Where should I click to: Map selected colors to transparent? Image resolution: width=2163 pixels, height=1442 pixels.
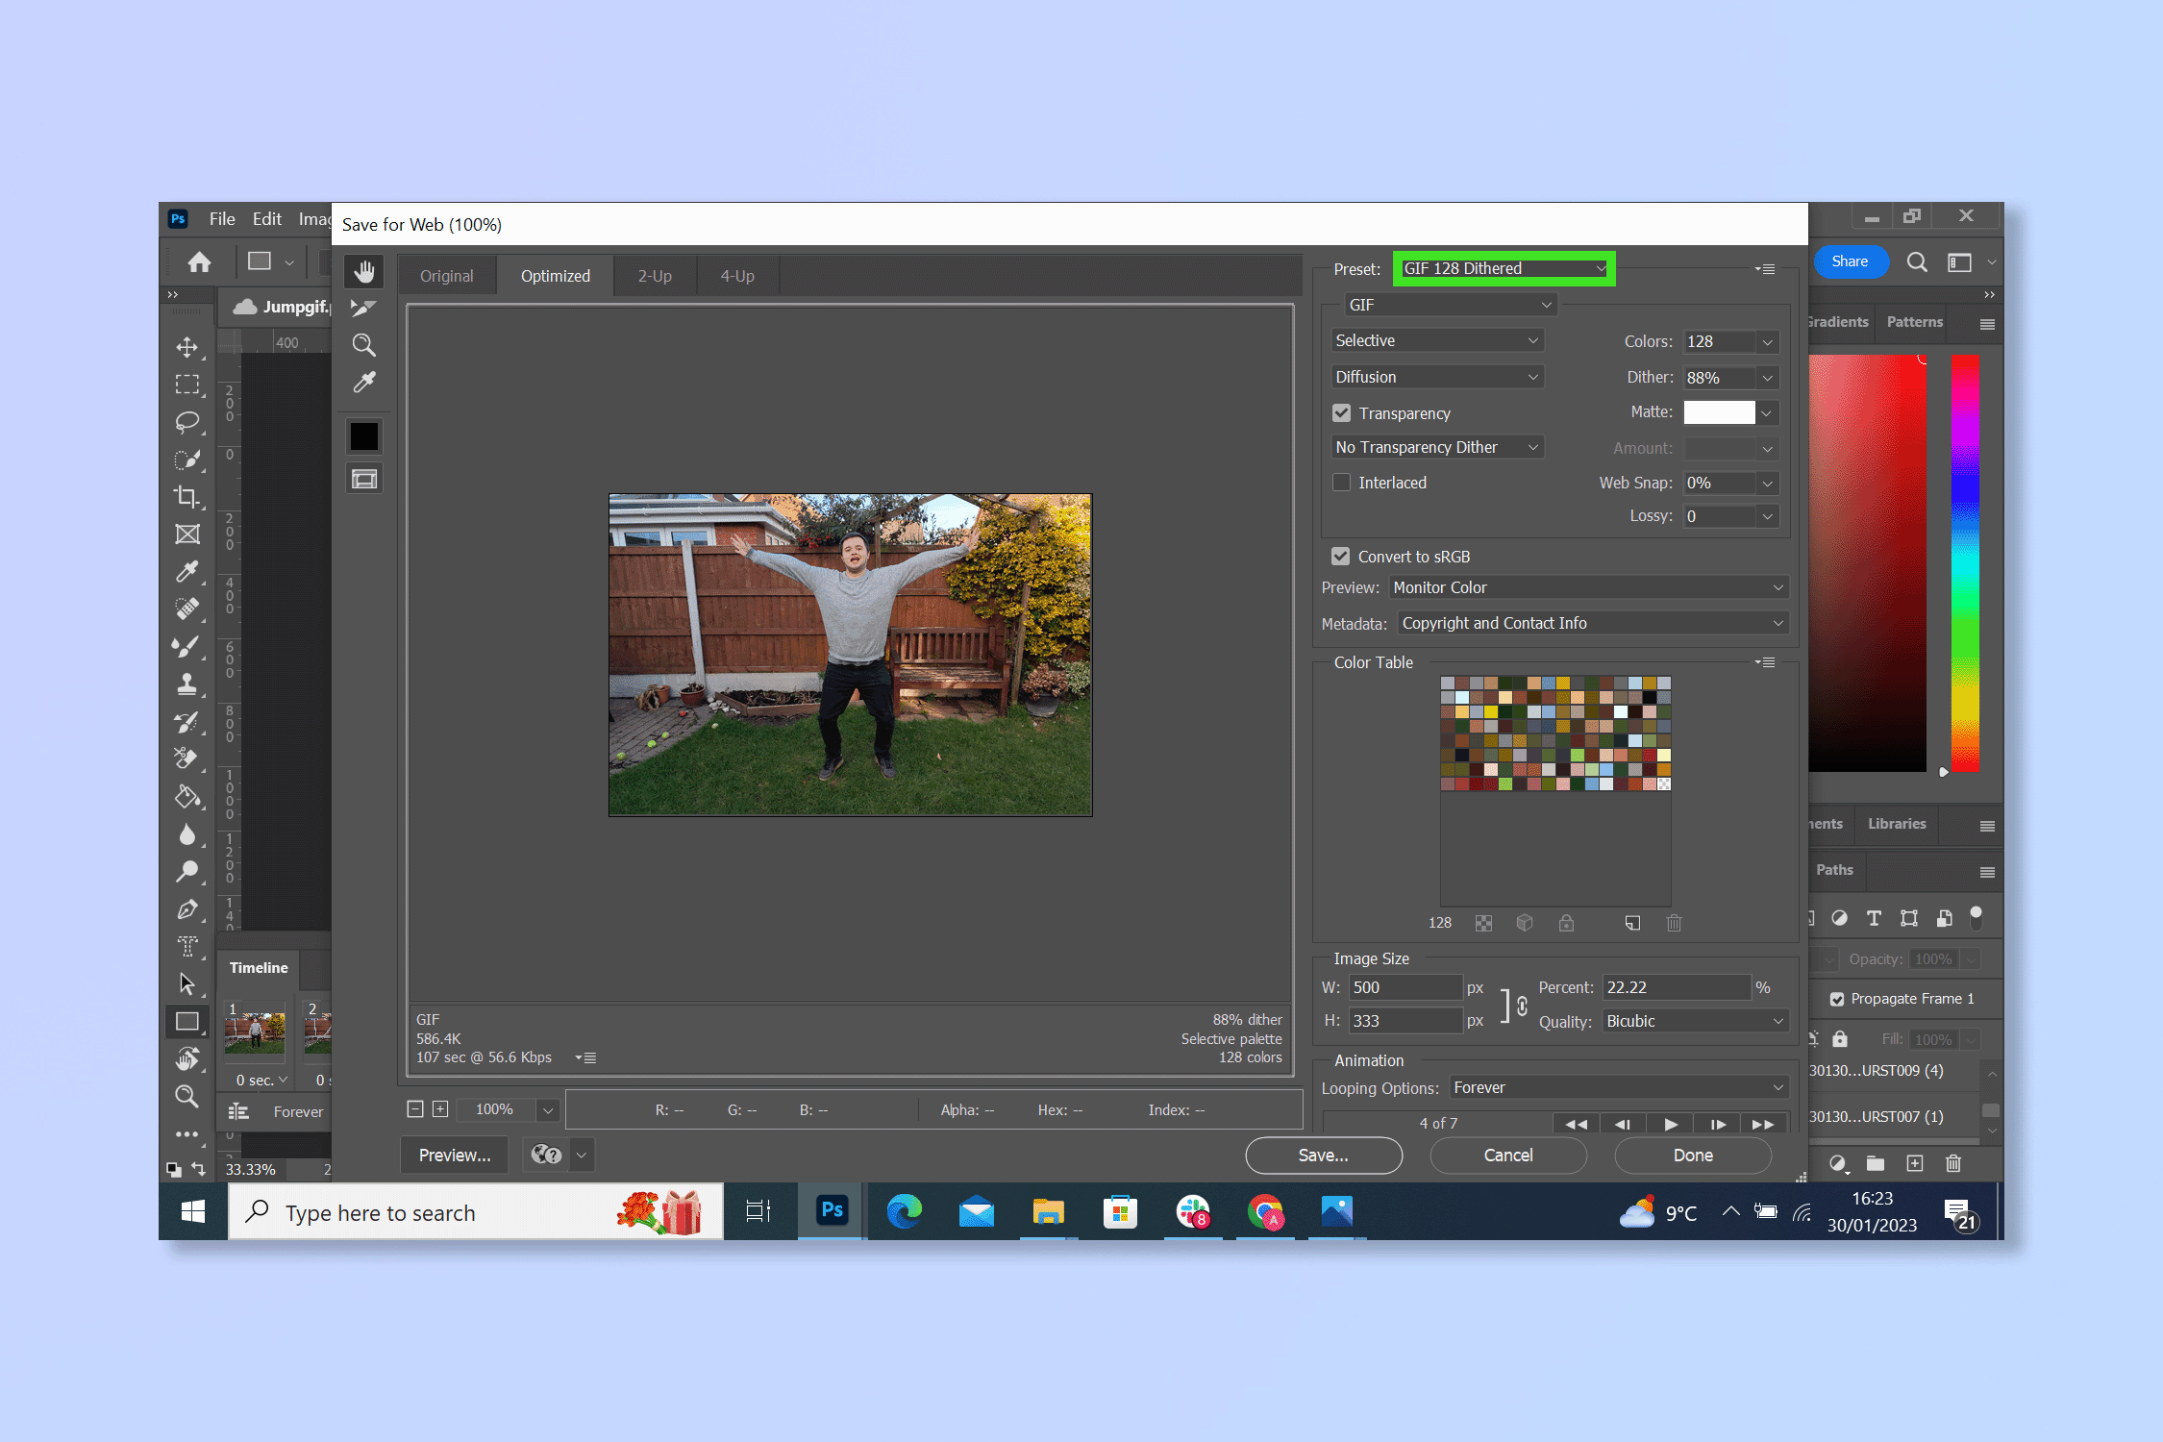click(x=1484, y=923)
